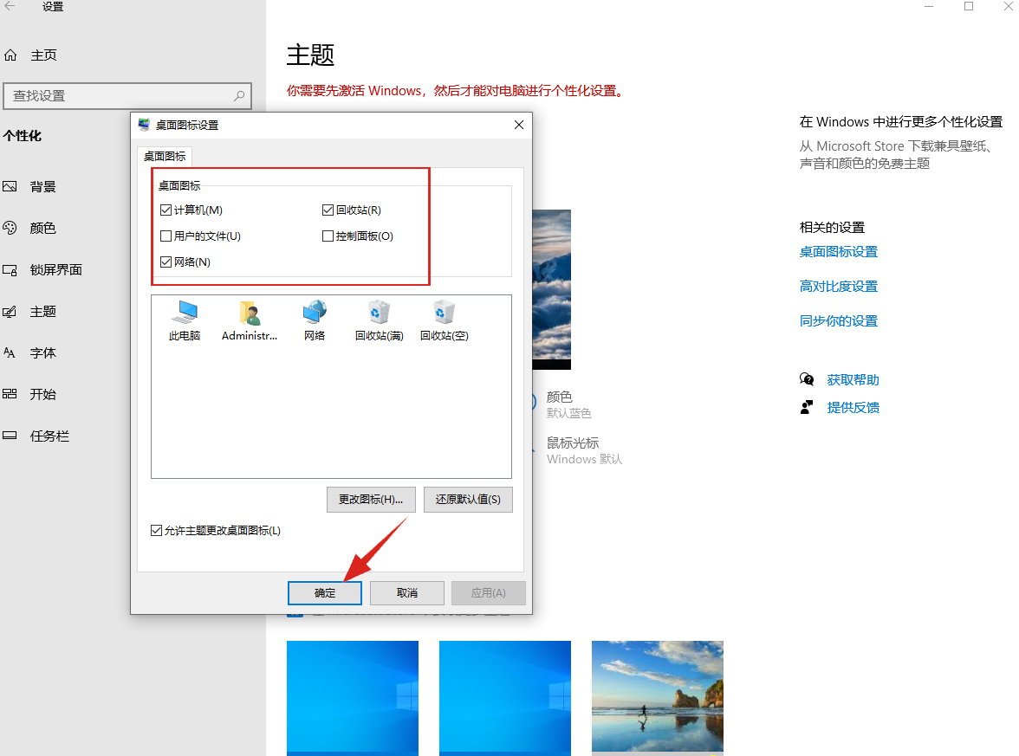Open the 同步你的设置 link
This screenshot has height=756, width=1019.
click(x=839, y=320)
